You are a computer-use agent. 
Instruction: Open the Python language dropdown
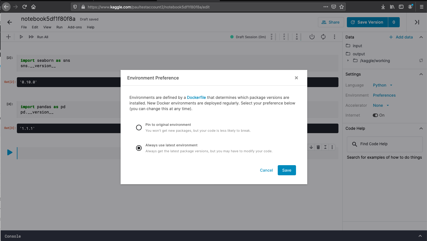point(382,85)
